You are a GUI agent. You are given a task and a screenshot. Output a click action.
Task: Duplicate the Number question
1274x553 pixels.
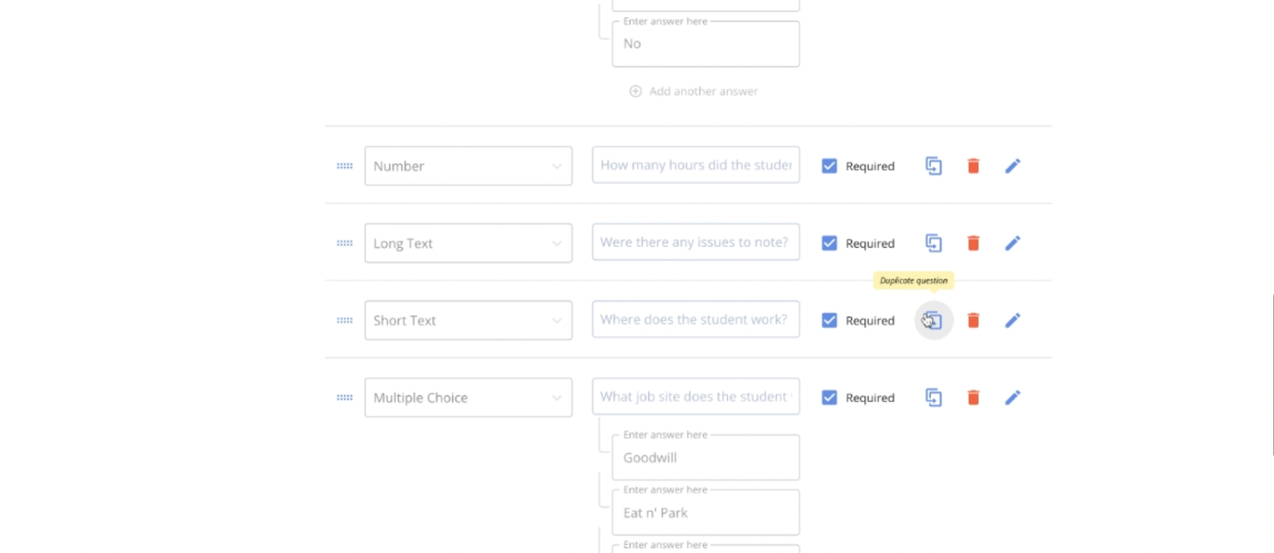tap(933, 166)
